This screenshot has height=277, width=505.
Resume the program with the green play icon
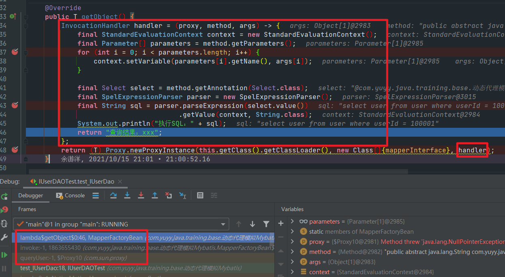(x=4, y=255)
